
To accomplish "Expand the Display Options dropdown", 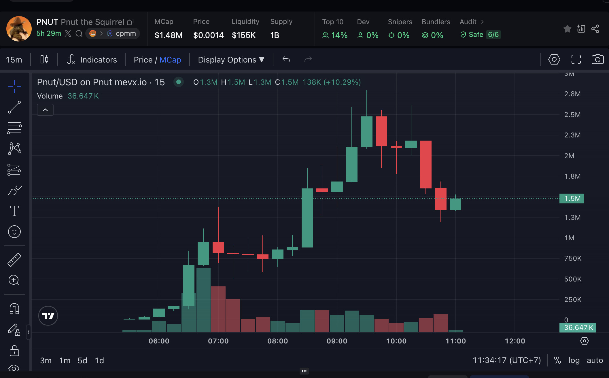I will pyautogui.click(x=231, y=60).
